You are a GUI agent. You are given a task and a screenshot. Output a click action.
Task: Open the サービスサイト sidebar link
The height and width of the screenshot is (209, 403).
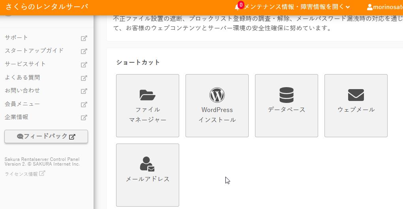point(25,64)
